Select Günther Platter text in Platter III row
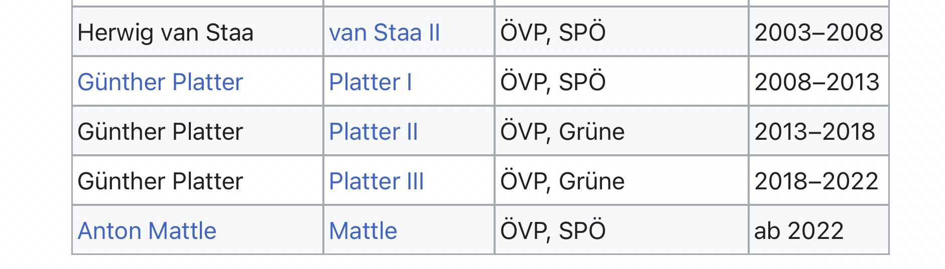The height and width of the screenshot is (269, 945). [160, 181]
